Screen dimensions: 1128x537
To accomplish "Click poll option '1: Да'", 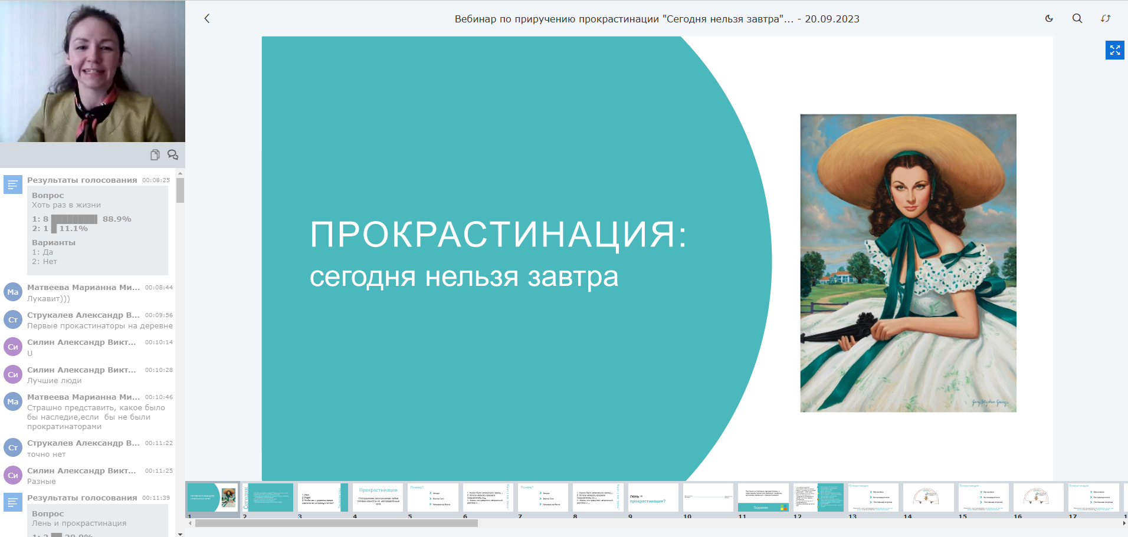I will click(x=42, y=252).
